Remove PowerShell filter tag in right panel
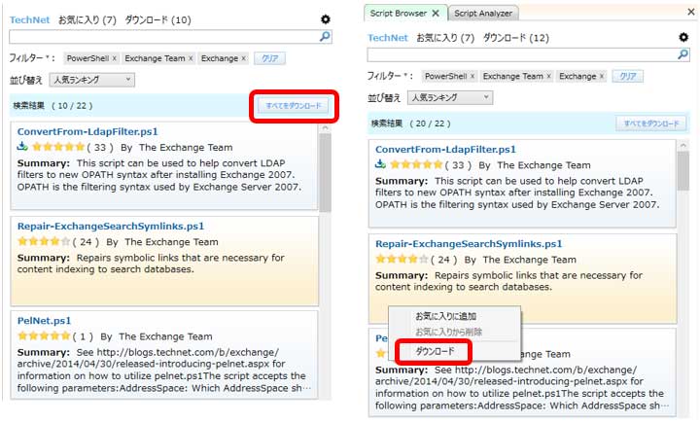 tap(472, 77)
